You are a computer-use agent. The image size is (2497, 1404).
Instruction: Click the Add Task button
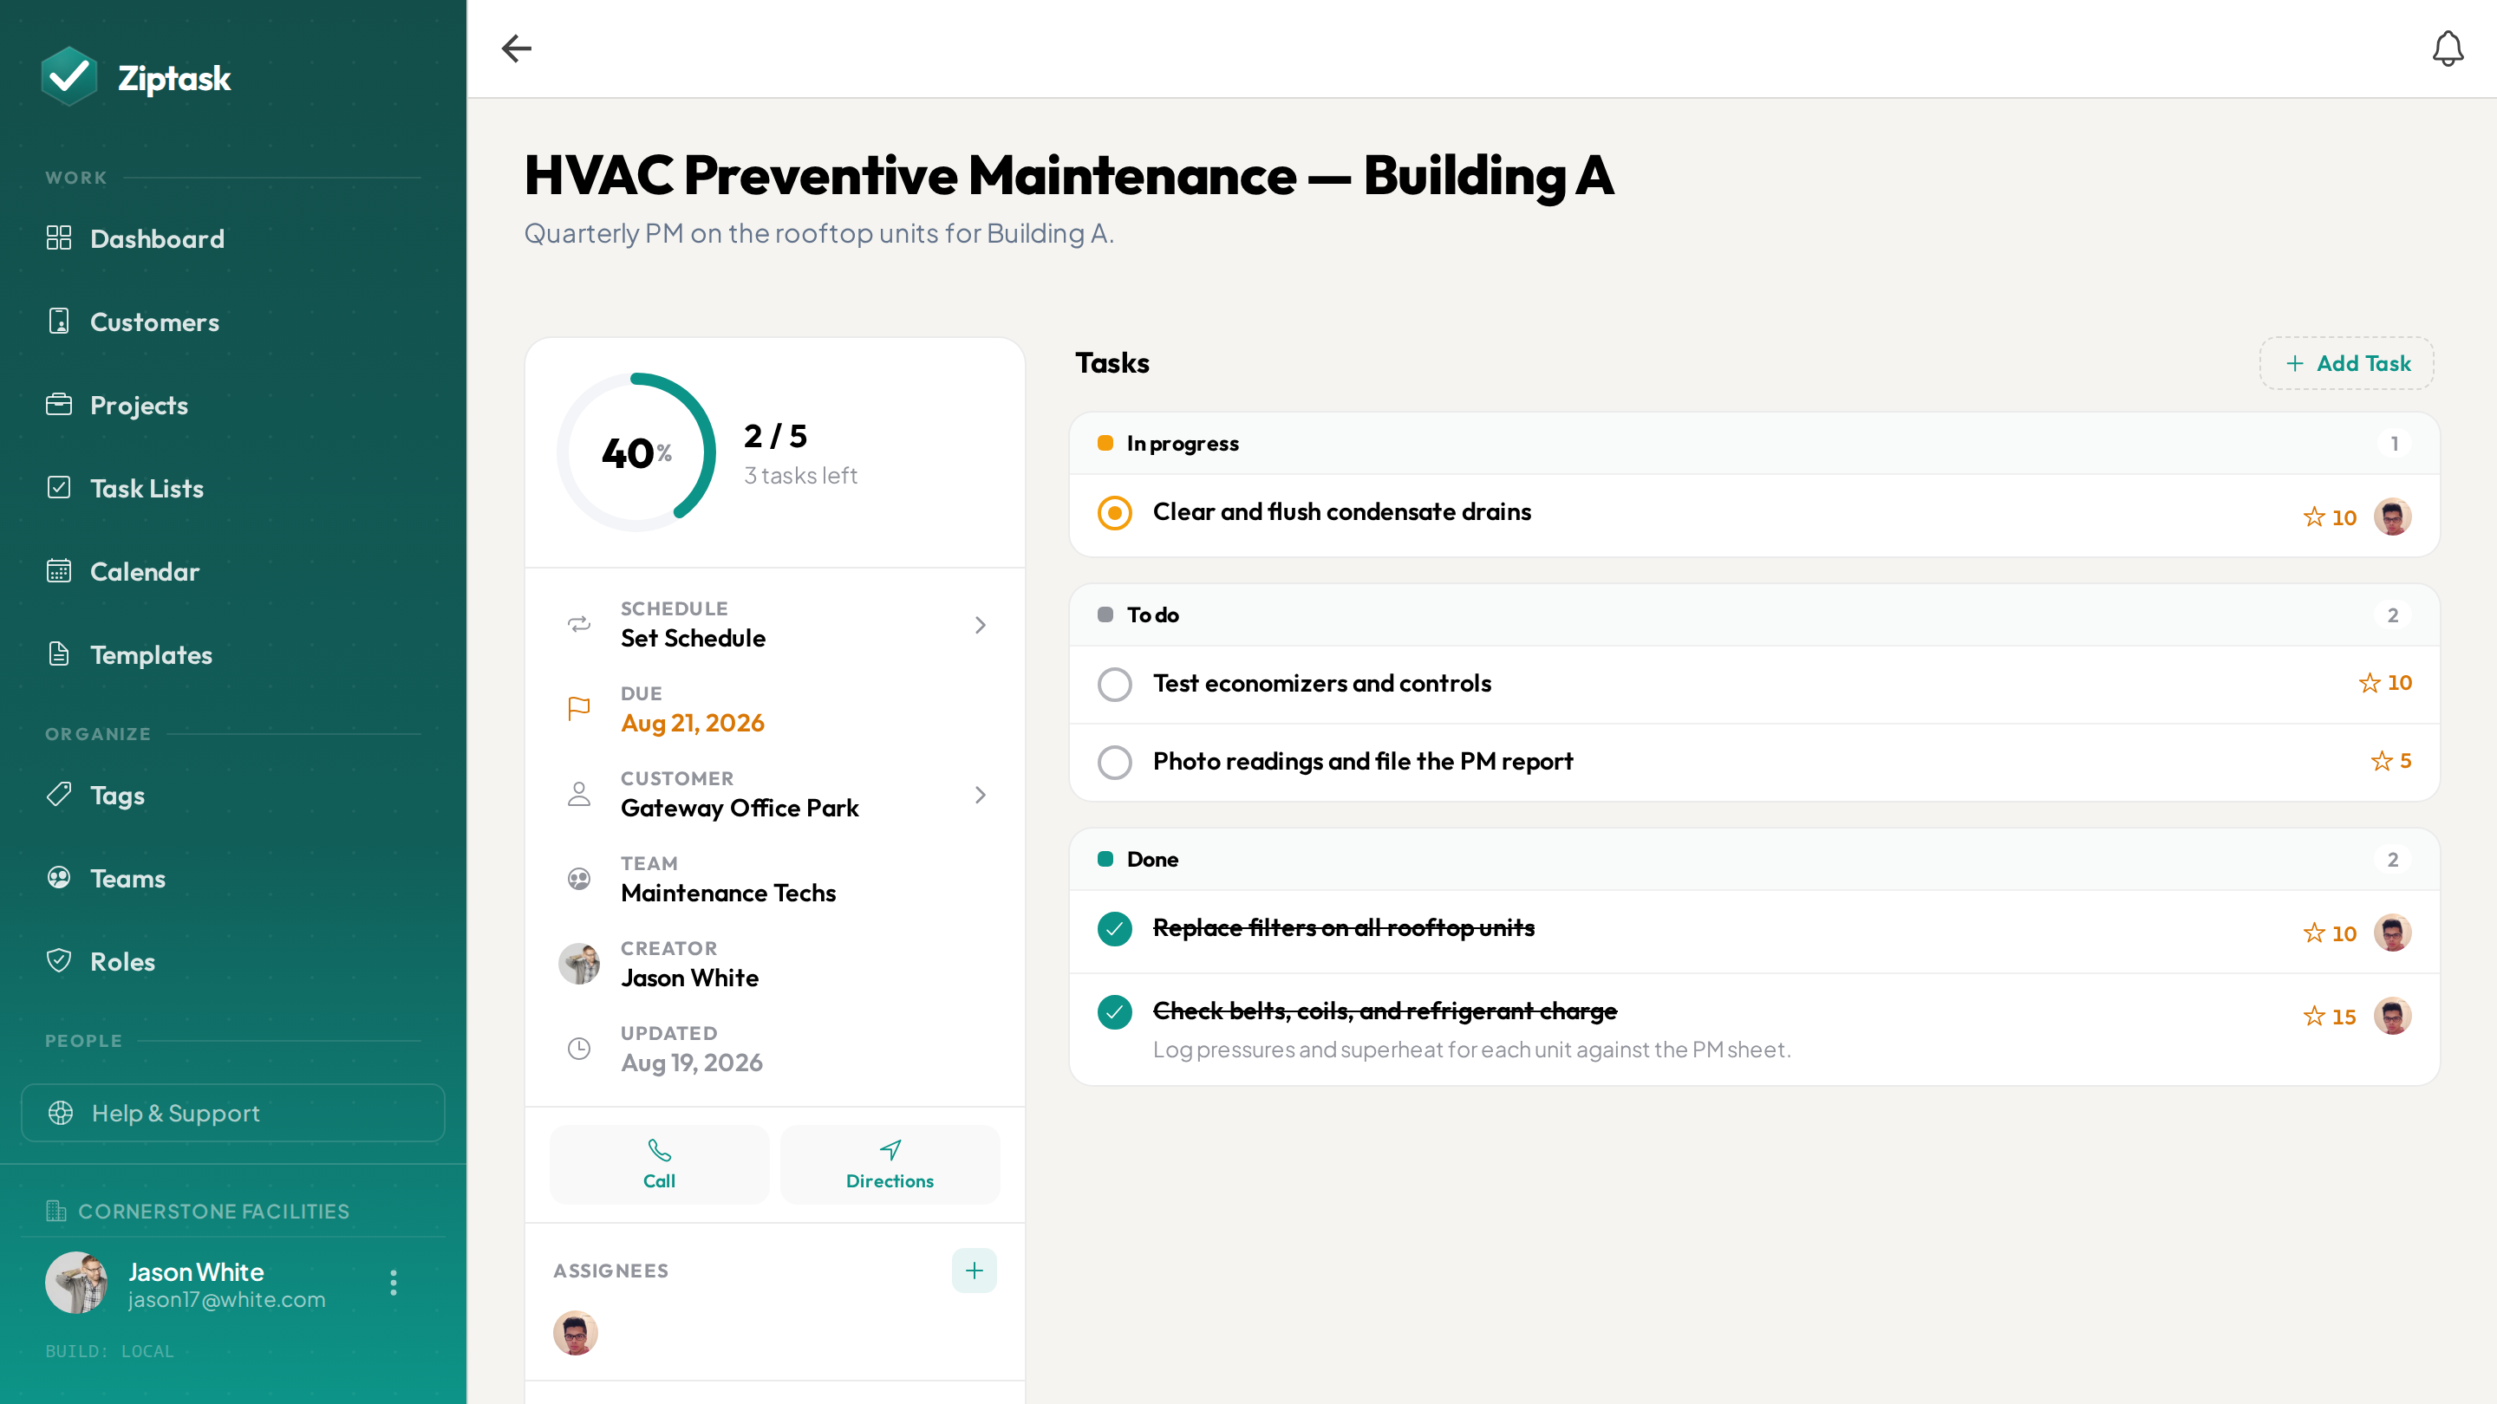click(2347, 363)
